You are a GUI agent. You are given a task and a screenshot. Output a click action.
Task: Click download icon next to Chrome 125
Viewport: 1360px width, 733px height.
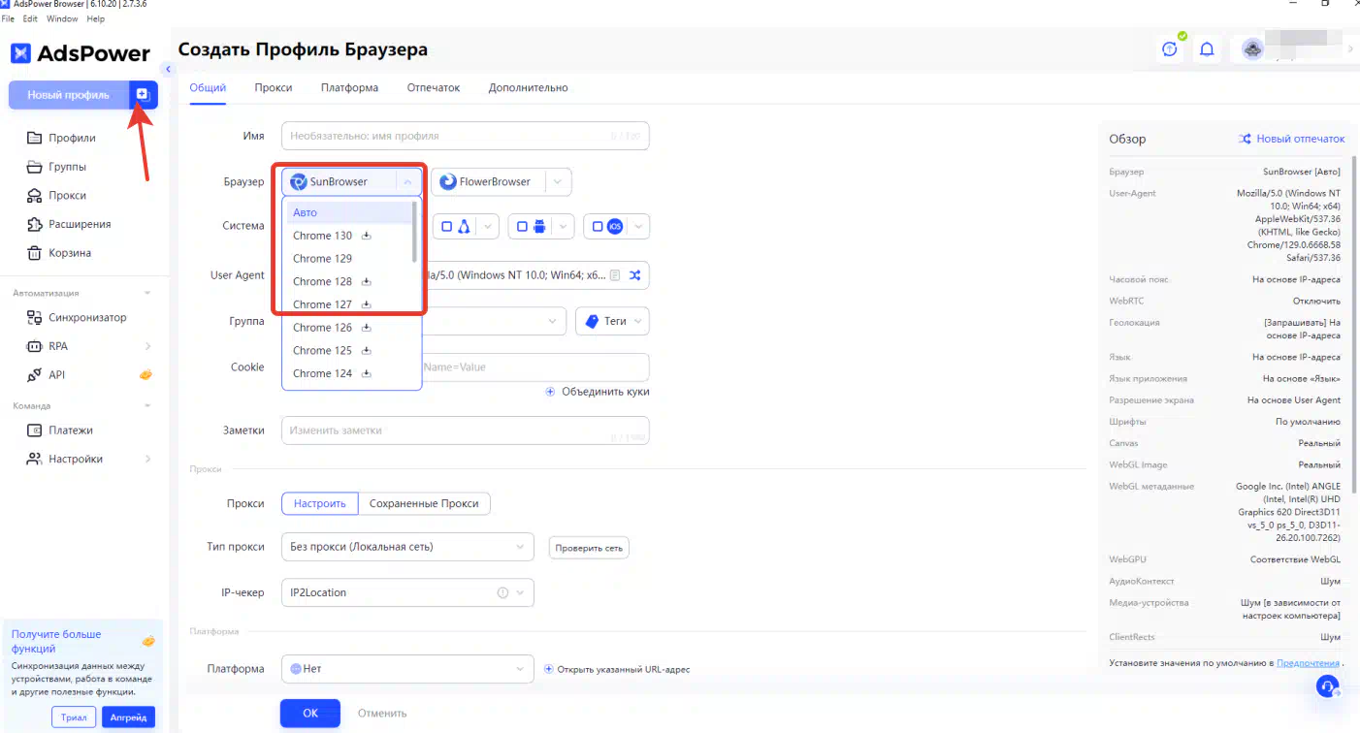367,350
